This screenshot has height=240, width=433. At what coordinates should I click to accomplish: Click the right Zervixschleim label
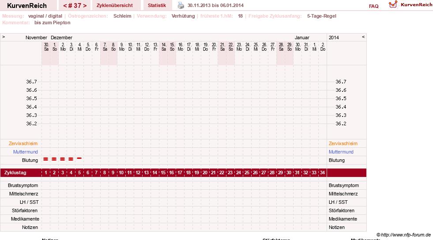pyautogui.click(x=343, y=143)
